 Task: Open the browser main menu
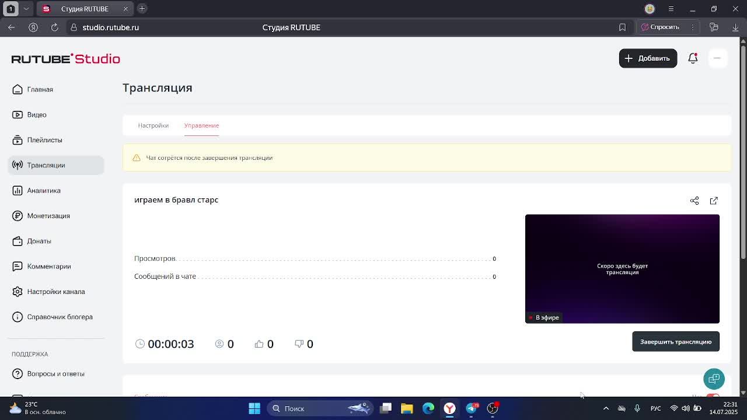tap(671, 9)
